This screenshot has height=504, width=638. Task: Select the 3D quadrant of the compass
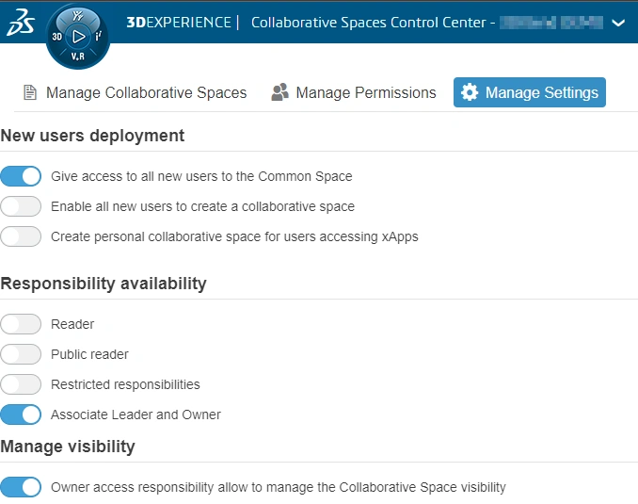click(x=57, y=37)
